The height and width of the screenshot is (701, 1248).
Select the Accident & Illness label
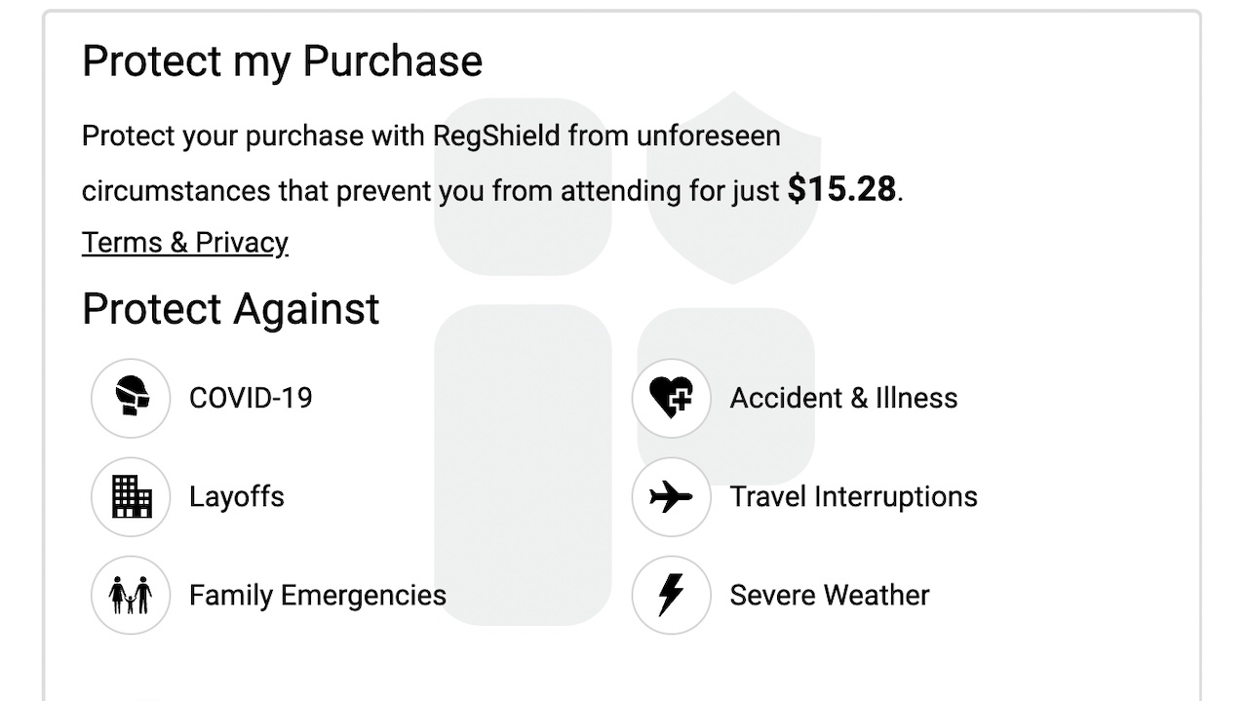click(843, 398)
